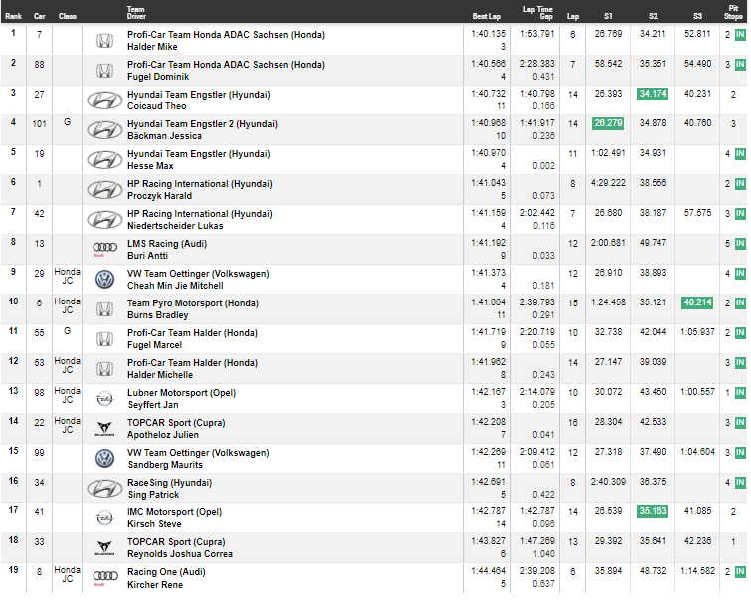The height and width of the screenshot is (602, 751).
Task: Click the Class column header
Action: tap(67, 16)
